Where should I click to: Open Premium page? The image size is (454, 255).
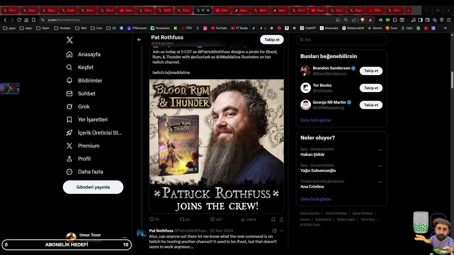(x=83, y=146)
